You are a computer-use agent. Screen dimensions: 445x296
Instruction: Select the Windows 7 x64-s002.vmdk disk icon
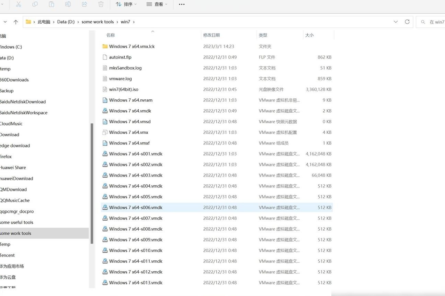pyautogui.click(x=105, y=164)
